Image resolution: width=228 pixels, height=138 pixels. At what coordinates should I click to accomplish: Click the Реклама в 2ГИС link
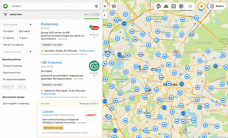click(x=89, y=103)
